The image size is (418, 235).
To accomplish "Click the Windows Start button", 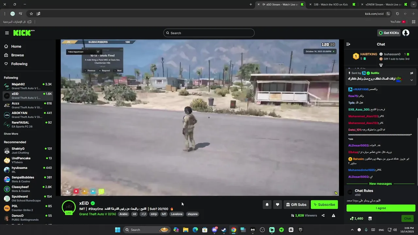I will pyautogui.click(x=118, y=230).
